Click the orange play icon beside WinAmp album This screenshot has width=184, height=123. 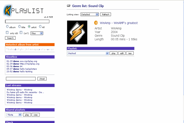point(96,23)
